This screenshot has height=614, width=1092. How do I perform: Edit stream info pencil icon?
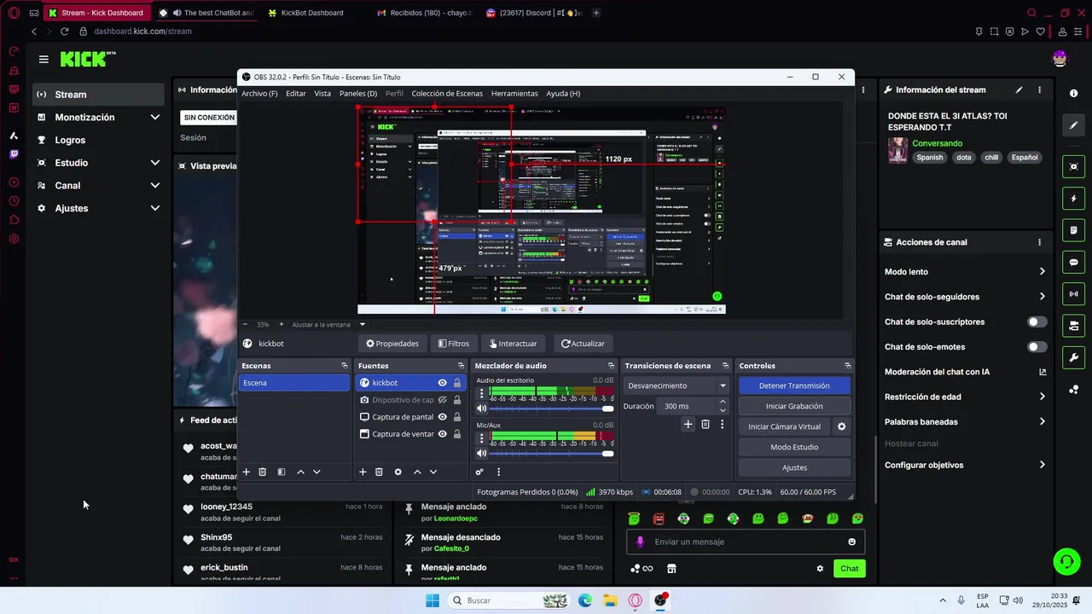(x=1019, y=90)
